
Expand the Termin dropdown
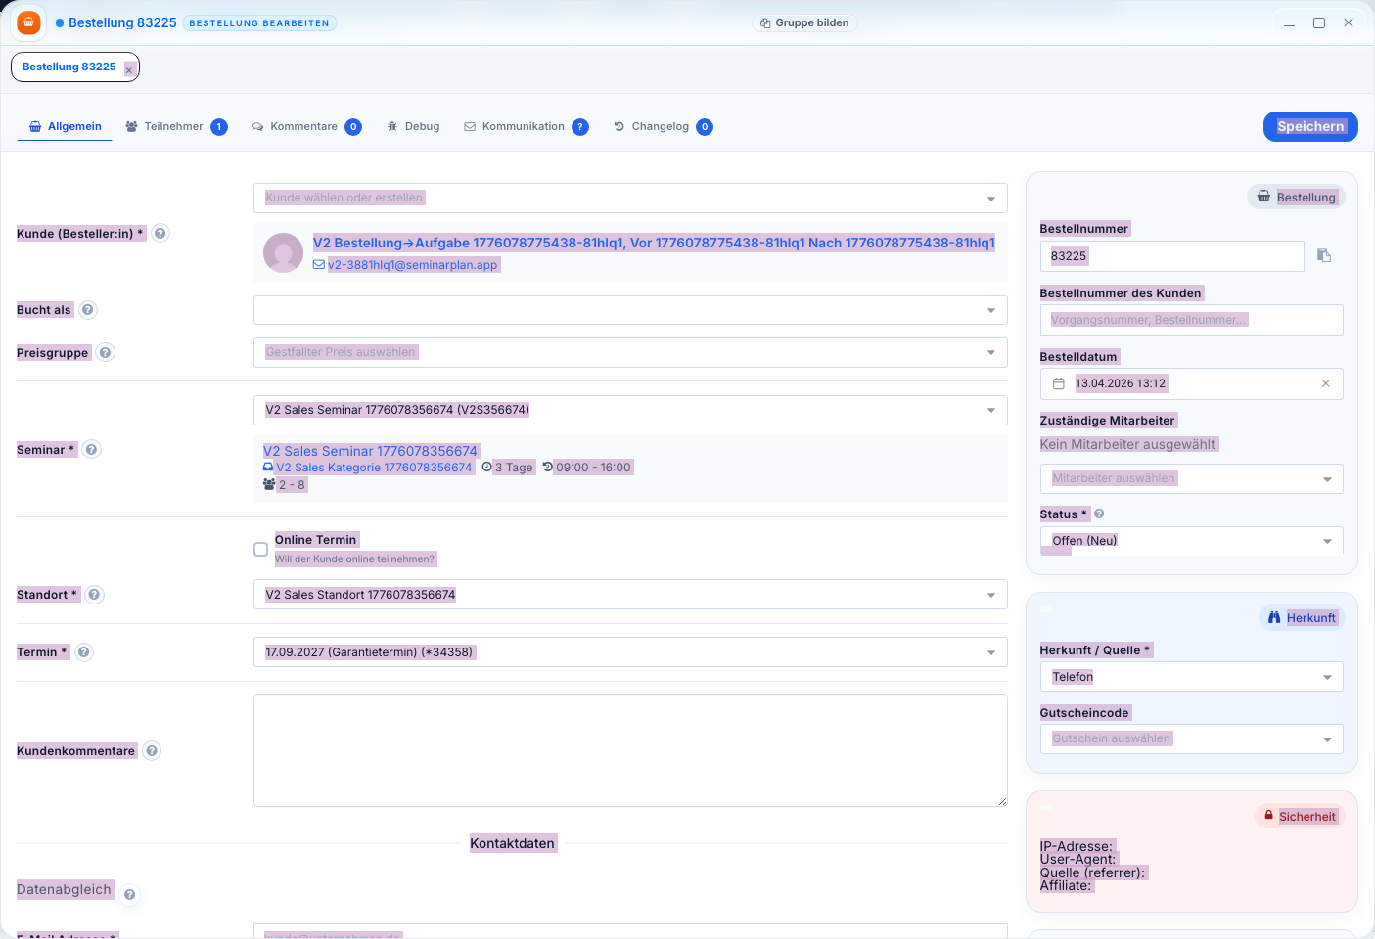629,652
